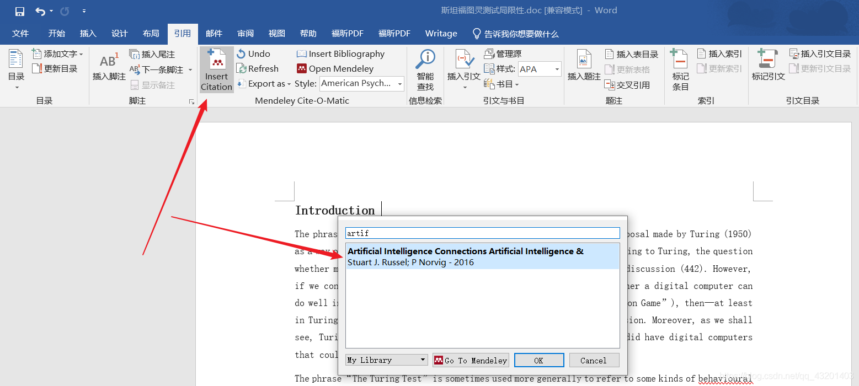Click Go To Mendeley button

coord(471,361)
